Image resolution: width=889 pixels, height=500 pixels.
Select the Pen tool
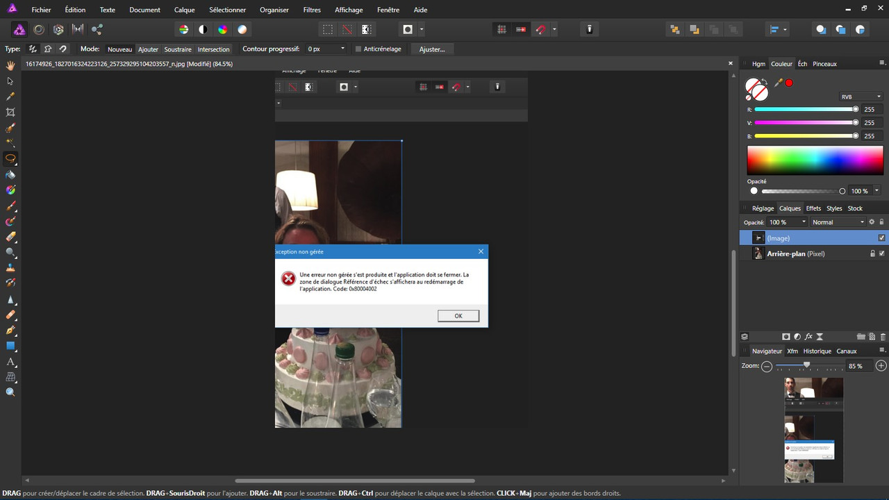coord(10,331)
